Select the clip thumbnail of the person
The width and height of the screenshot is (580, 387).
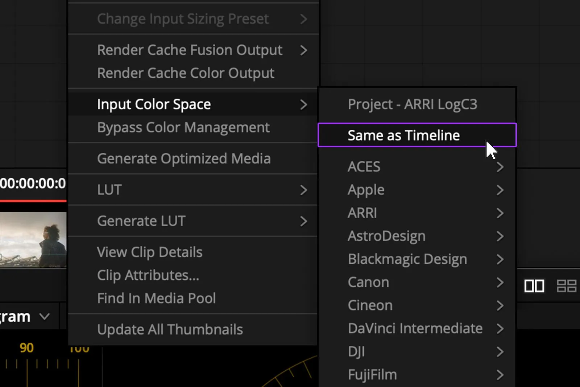click(x=33, y=240)
